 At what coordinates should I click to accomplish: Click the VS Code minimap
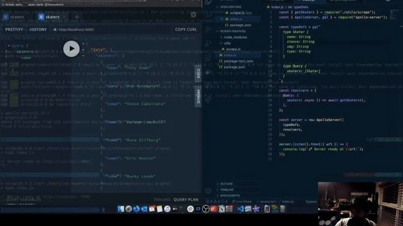(x=394, y=14)
